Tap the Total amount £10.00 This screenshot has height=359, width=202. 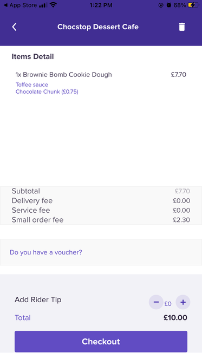(x=175, y=318)
